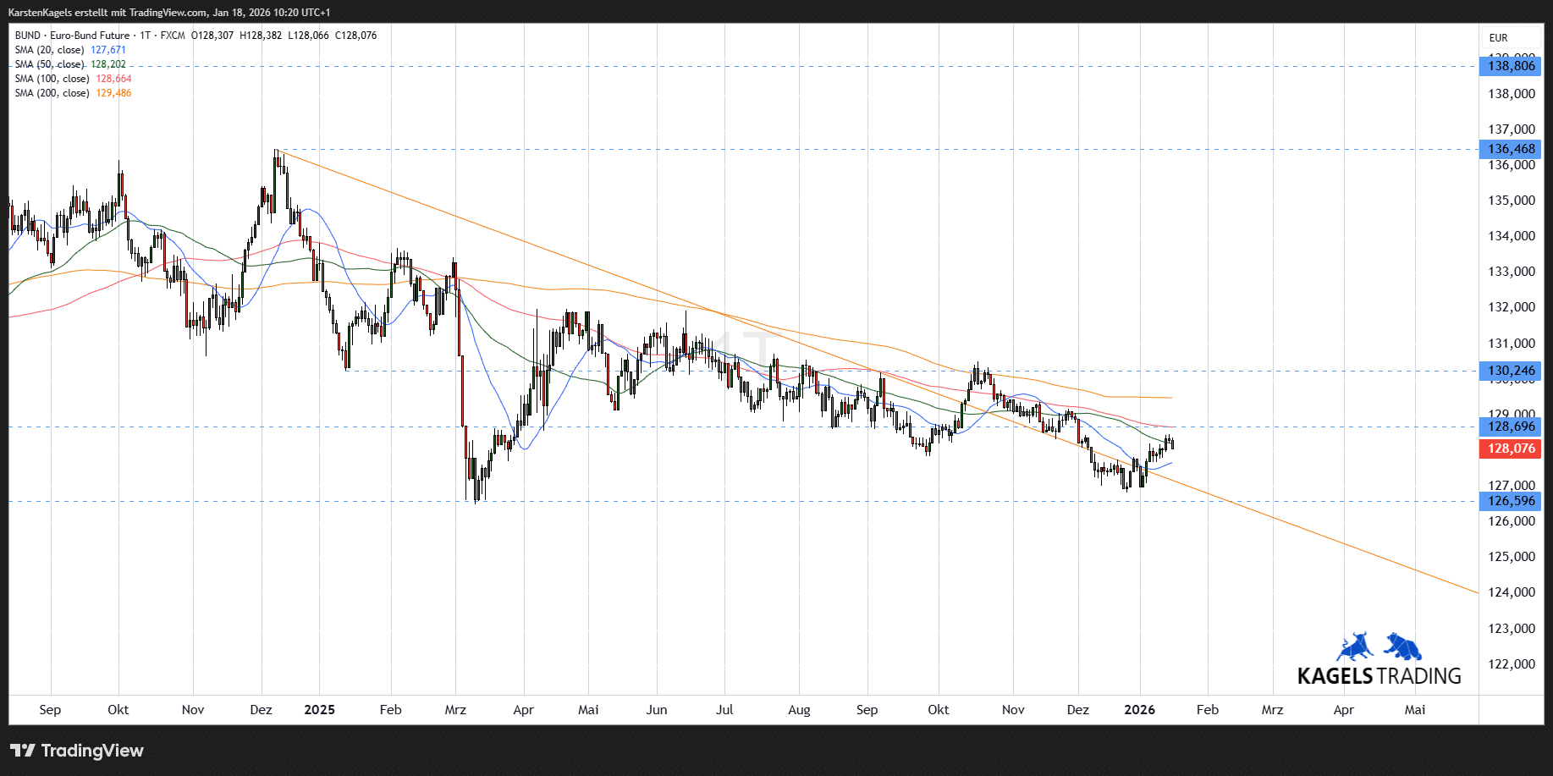Click the blue bull icon in Kagels logo
This screenshot has height=776, width=1553.
1355,647
